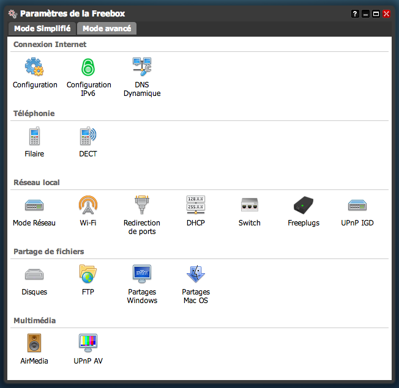Image resolution: width=399 pixels, height=388 pixels.
Task: Open the Mode Réseau icon
Action: point(34,205)
